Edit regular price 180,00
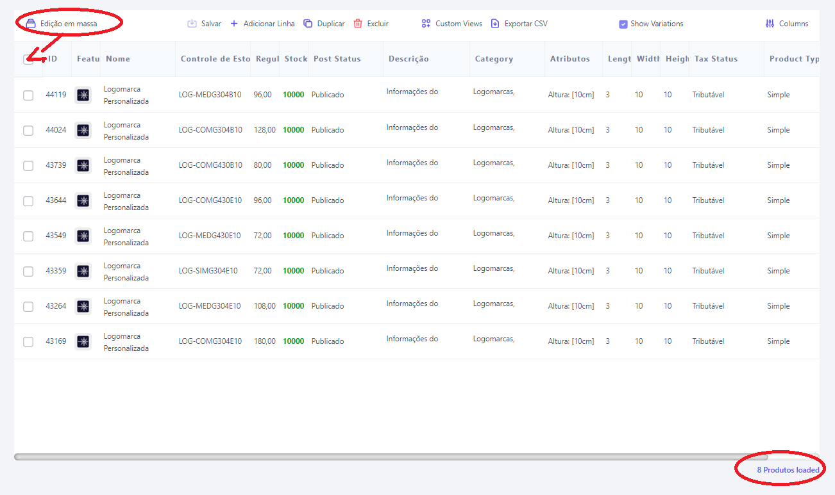Viewport: 835px width, 495px height. [264, 341]
